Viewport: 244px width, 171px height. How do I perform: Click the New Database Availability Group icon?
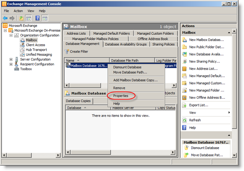coord(184,54)
